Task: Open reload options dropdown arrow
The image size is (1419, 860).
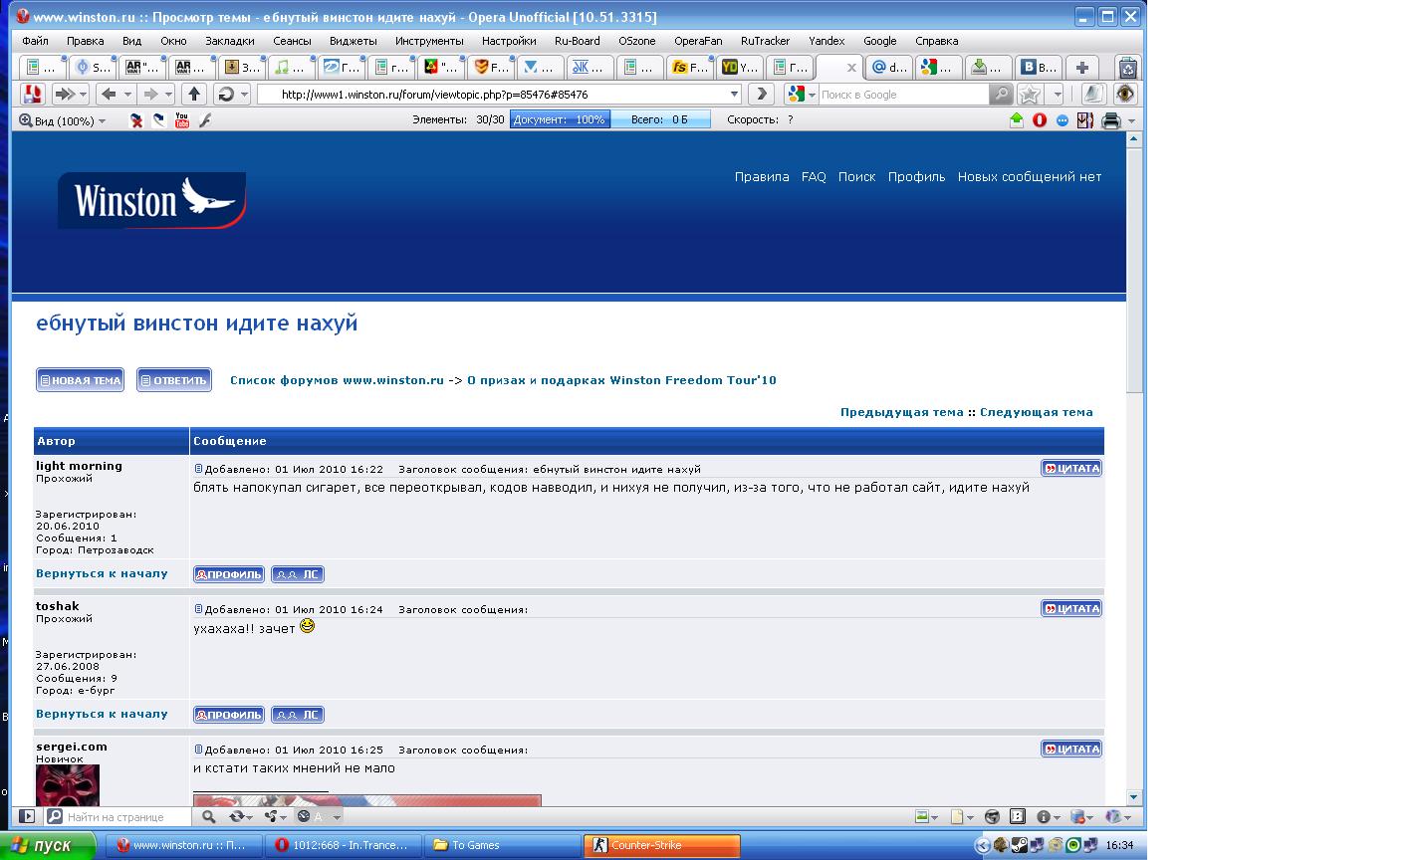Action: [x=243, y=94]
